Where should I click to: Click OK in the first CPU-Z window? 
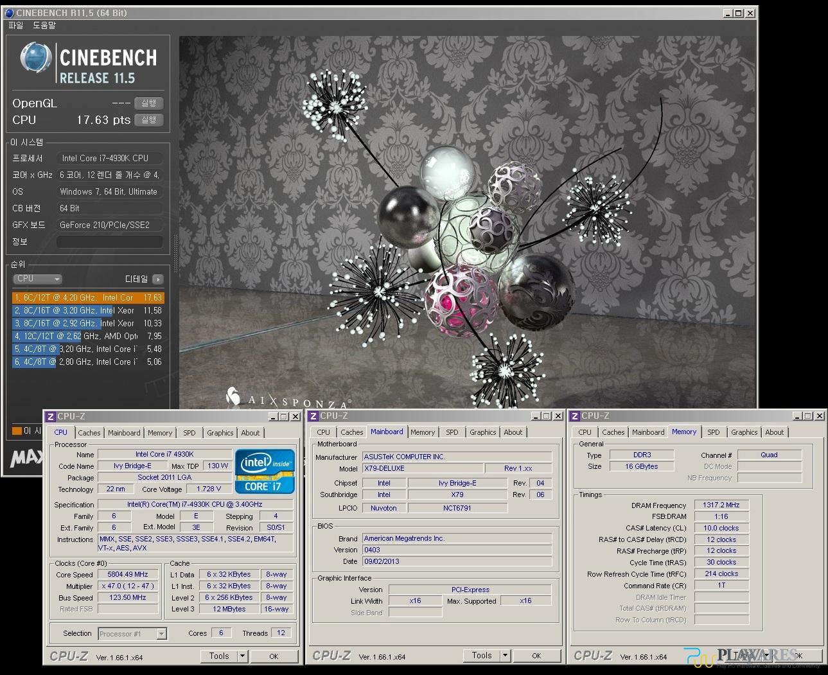[x=274, y=656]
